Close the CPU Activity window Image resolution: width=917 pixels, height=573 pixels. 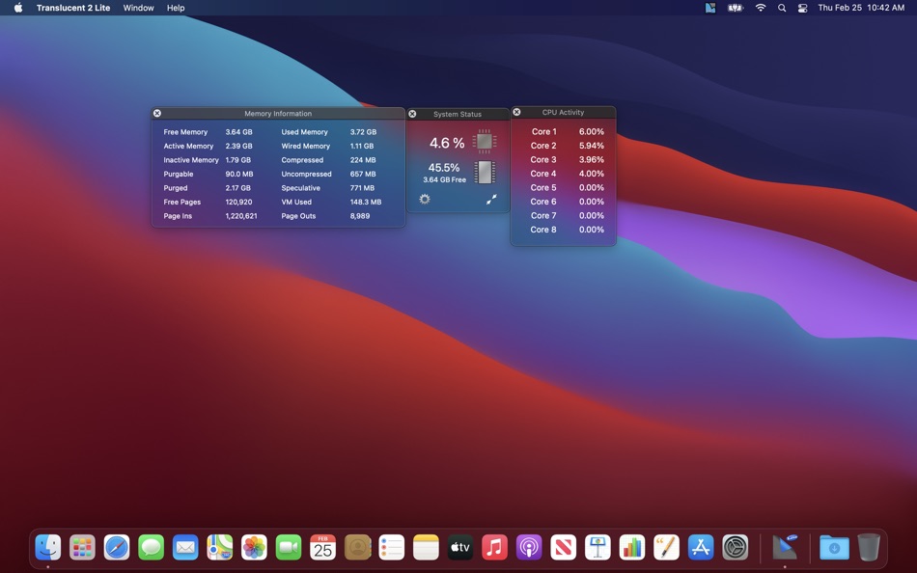pyautogui.click(x=516, y=112)
